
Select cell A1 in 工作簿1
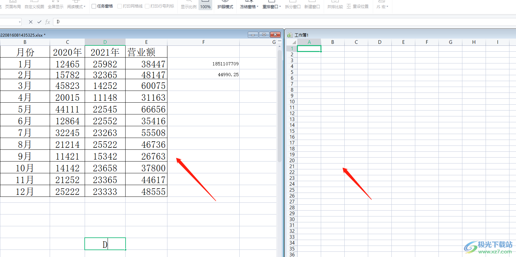pyautogui.click(x=309, y=49)
